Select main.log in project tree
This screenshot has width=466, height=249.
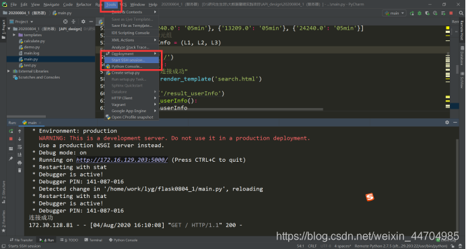[x=32, y=53]
